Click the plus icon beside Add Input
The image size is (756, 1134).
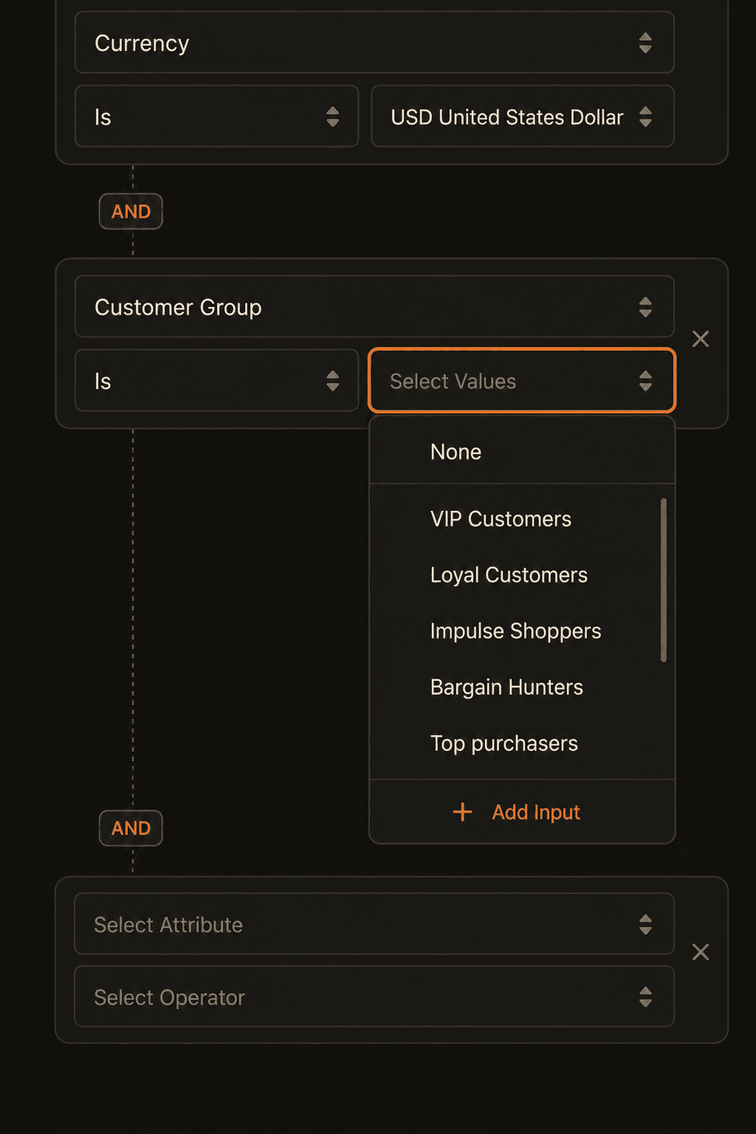pyautogui.click(x=463, y=812)
